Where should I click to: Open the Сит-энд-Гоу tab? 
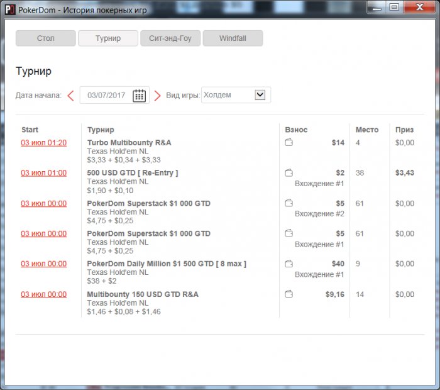(x=170, y=38)
